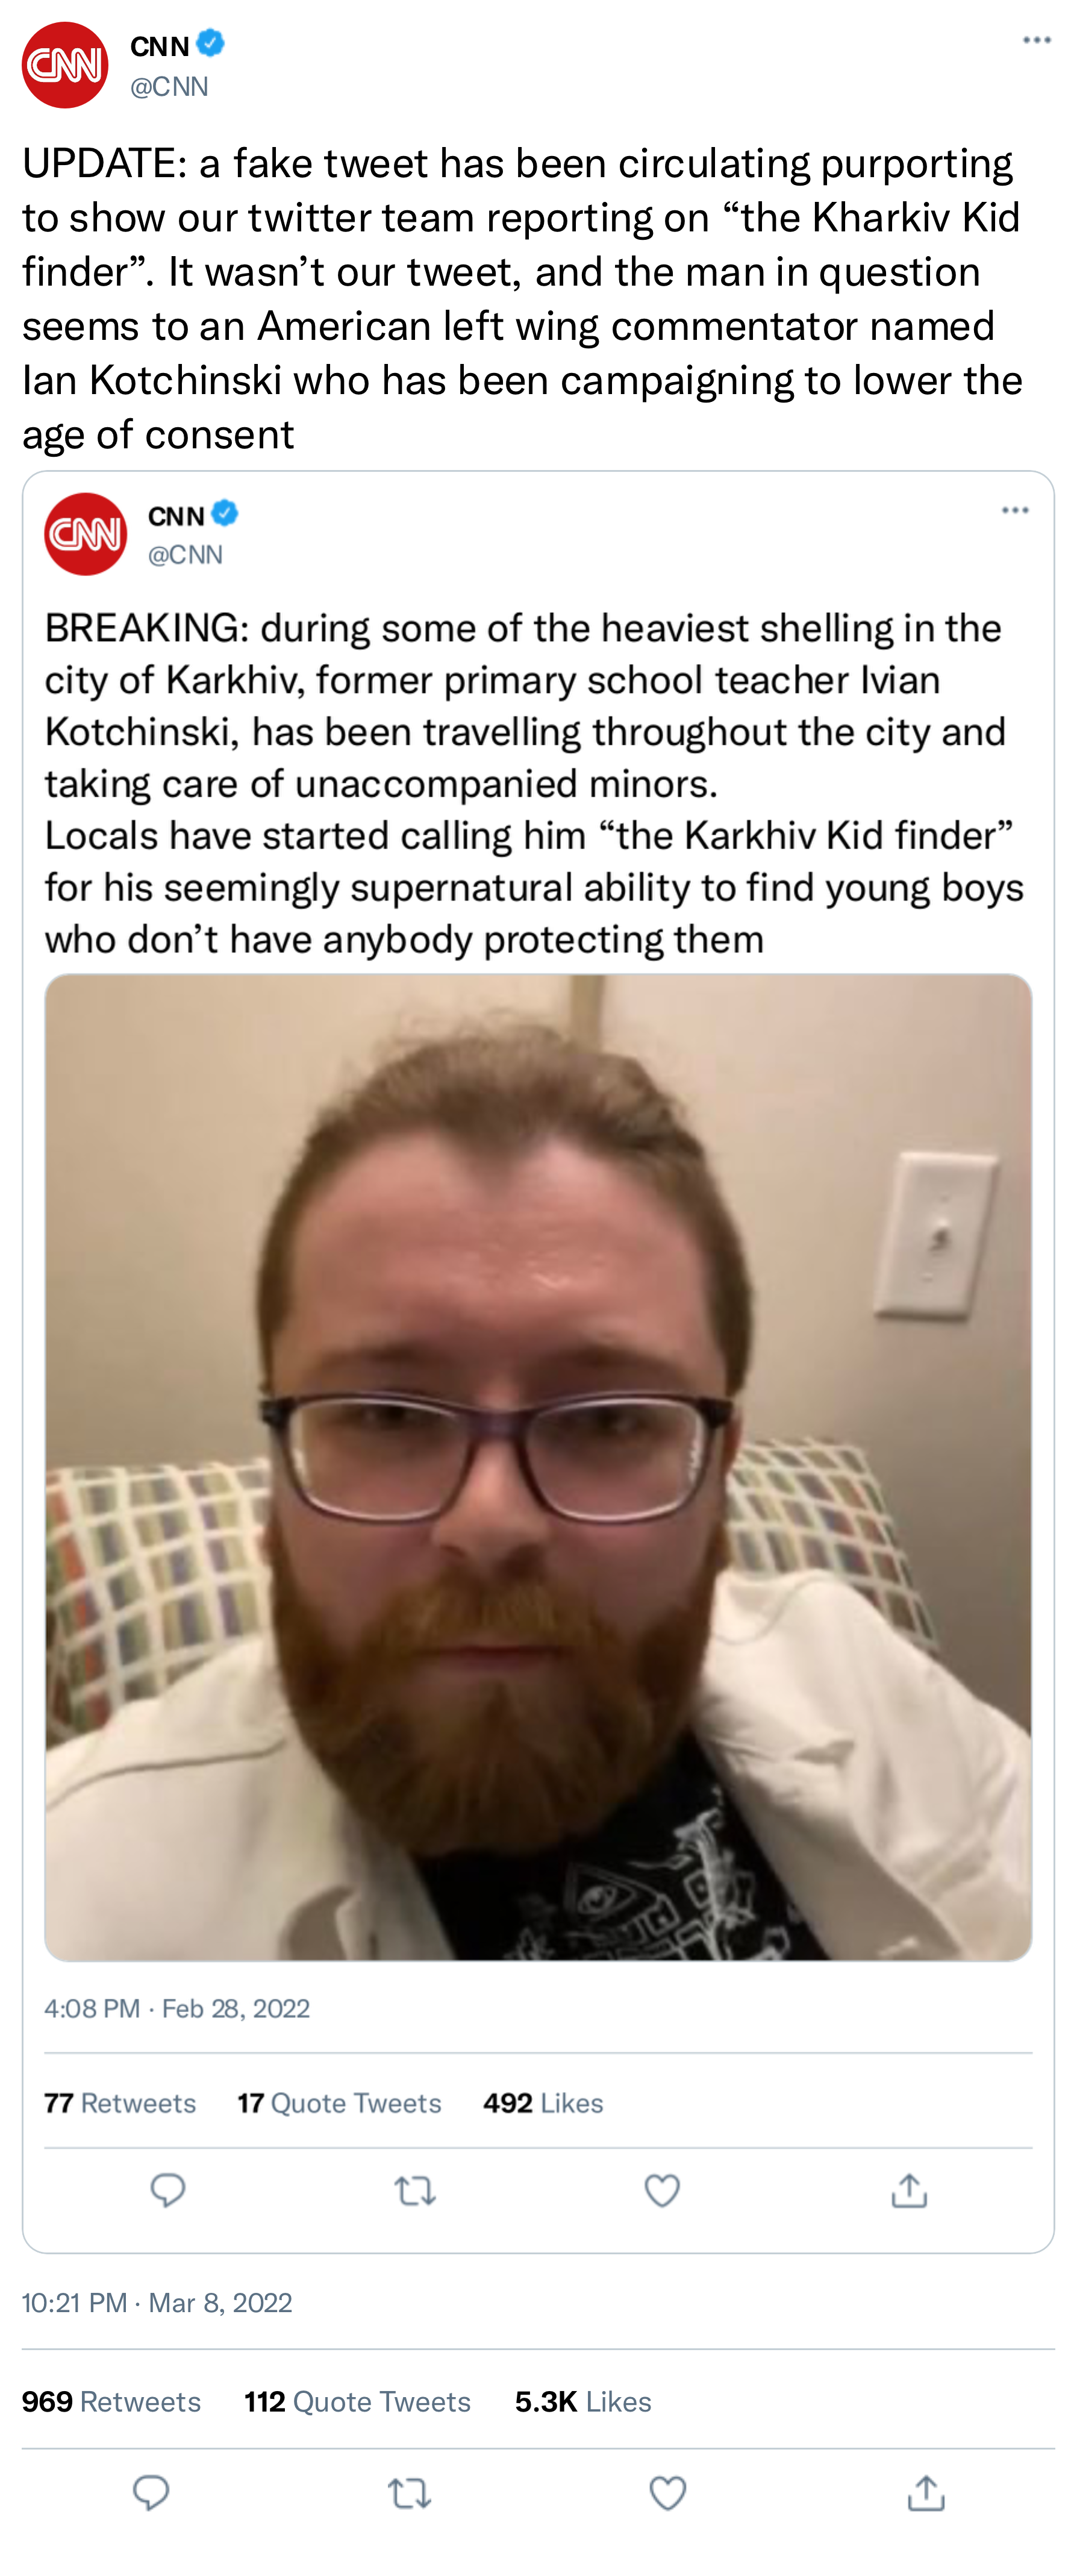Share the main tweet
Screen dimensions: 1077x2558
pos(926,2492)
